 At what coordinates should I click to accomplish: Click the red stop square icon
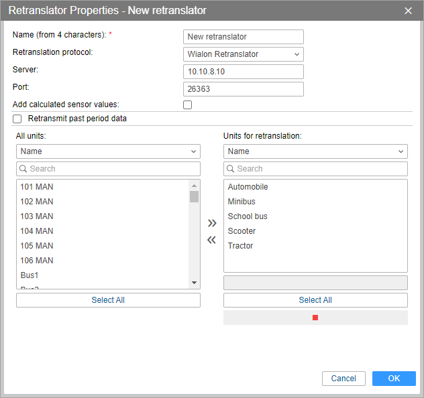[x=315, y=318]
